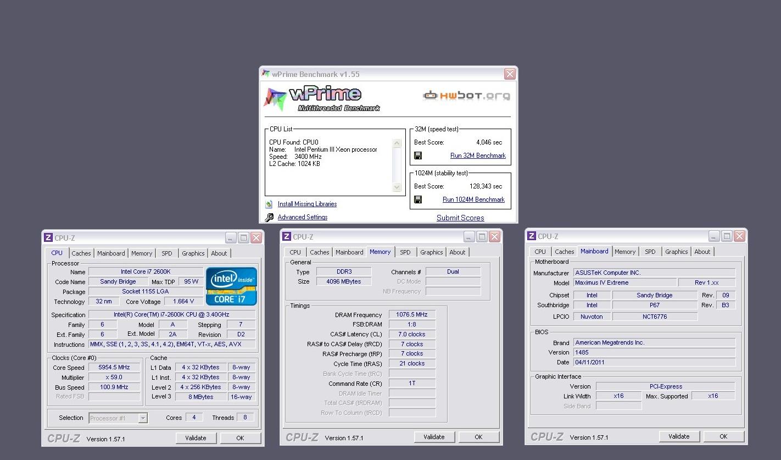Open the Processor Selection dropdown
This screenshot has width=781, height=460.
(143, 418)
